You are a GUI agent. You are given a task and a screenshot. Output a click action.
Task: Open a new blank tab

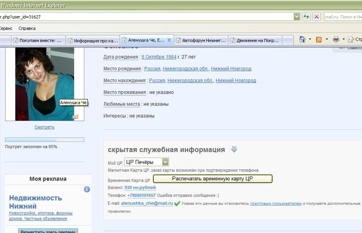[x=287, y=40]
